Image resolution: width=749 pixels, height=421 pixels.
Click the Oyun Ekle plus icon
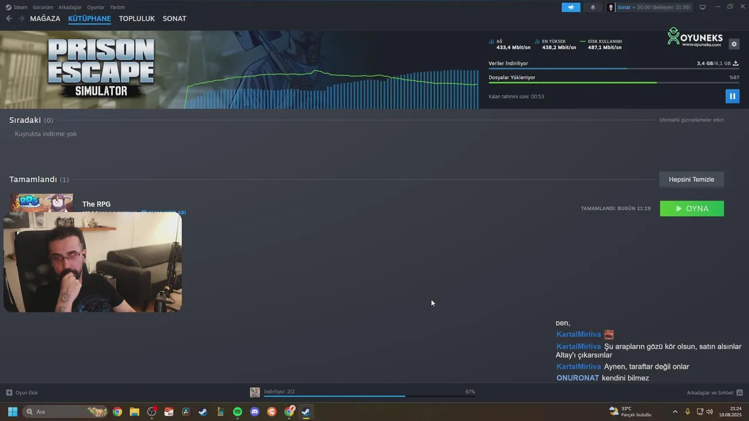[9, 393]
